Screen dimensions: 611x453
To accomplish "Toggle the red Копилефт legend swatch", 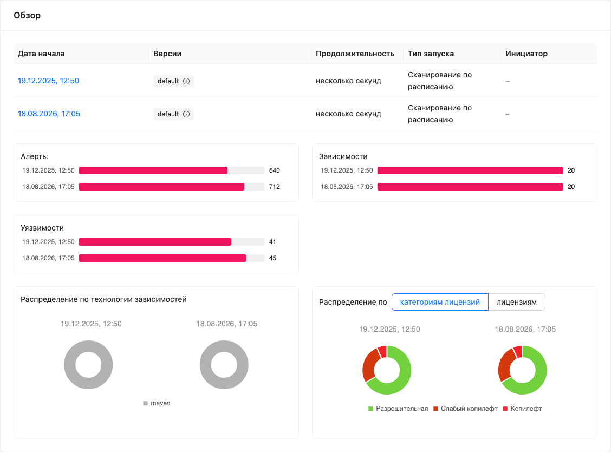I will click(505, 409).
